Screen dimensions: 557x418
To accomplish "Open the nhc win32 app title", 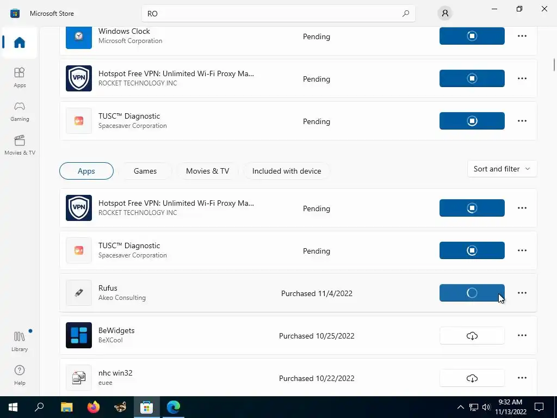I will point(115,373).
